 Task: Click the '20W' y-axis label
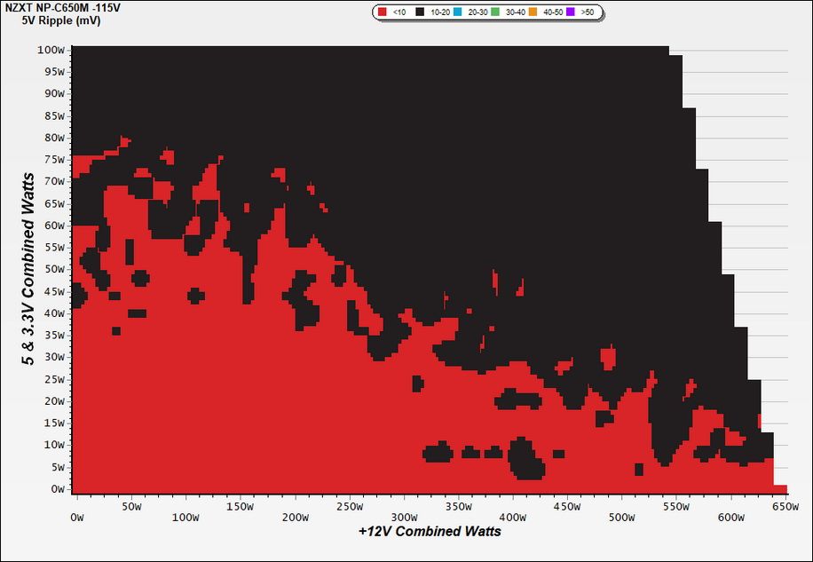tap(53, 401)
